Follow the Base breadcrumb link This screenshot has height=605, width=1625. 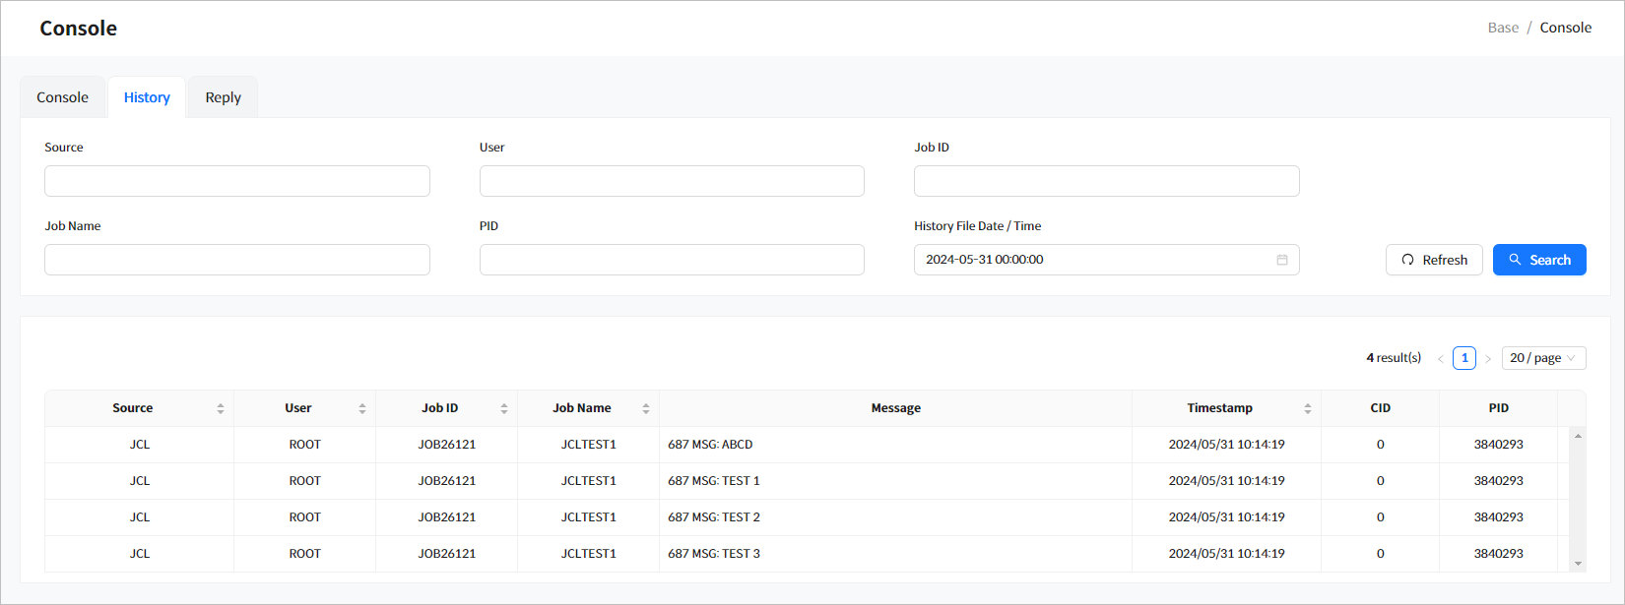coord(1502,28)
